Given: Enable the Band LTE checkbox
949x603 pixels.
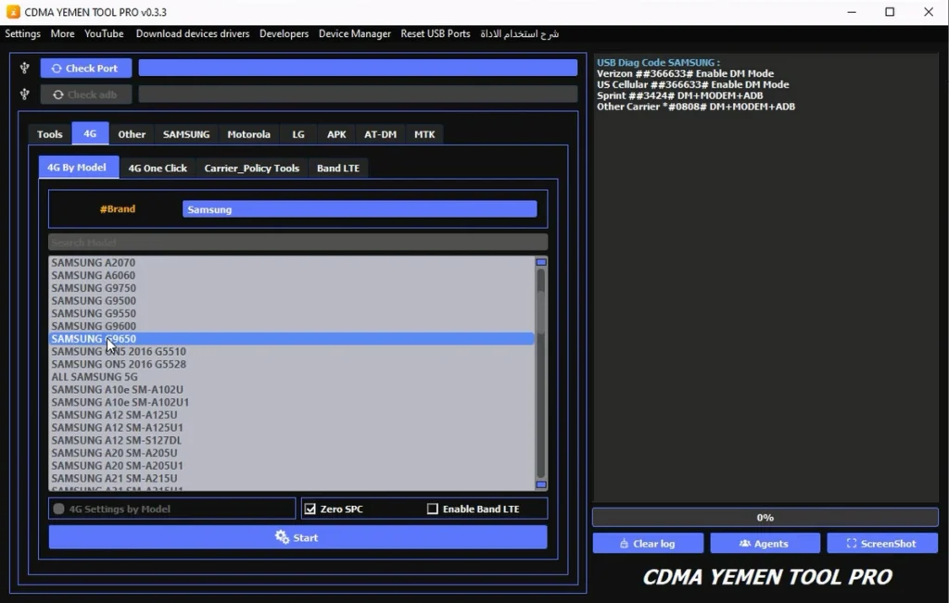Looking at the screenshot, I should (x=433, y=509).
